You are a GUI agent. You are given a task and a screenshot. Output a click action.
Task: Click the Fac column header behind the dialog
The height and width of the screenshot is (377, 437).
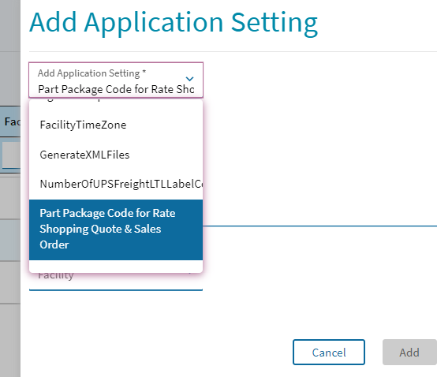(11, 121)
